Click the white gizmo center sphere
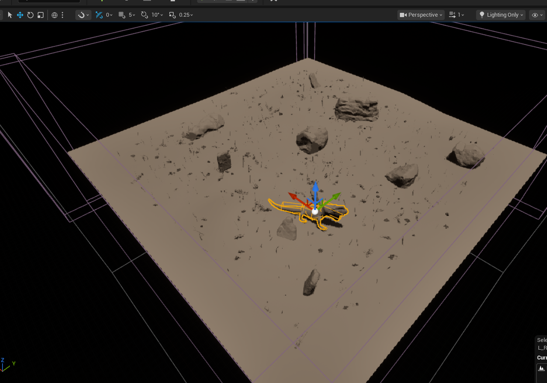Screen dimensions: 547x383 click(315, 212)
